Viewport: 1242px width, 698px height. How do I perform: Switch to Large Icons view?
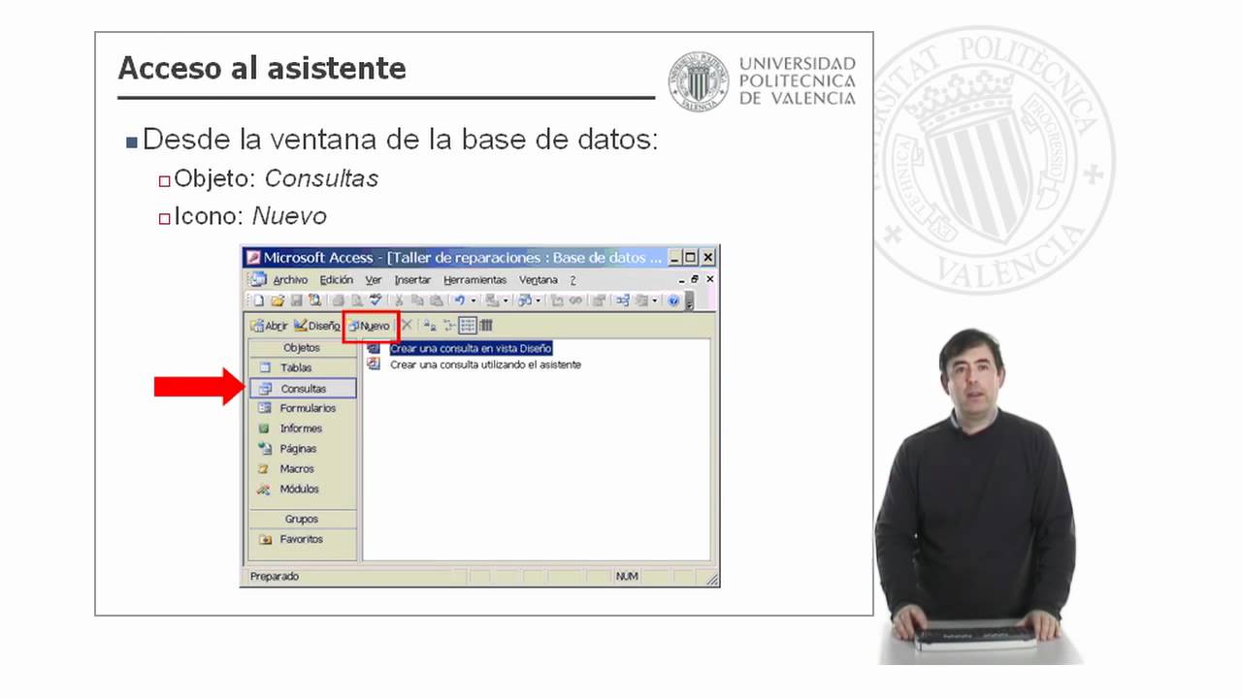[429, 326]
